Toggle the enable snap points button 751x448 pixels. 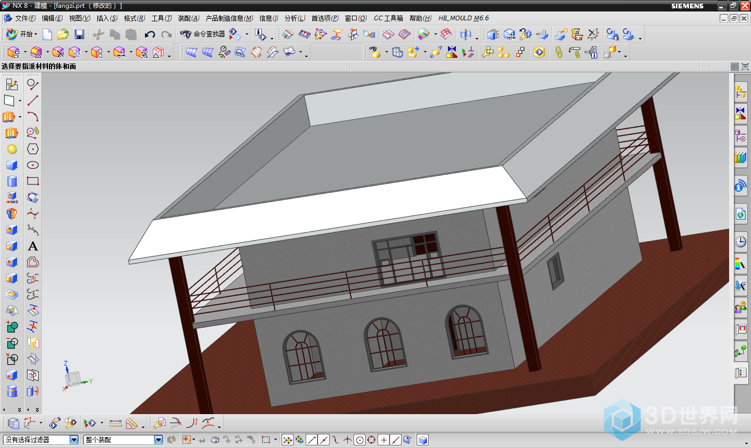point(287,440)
